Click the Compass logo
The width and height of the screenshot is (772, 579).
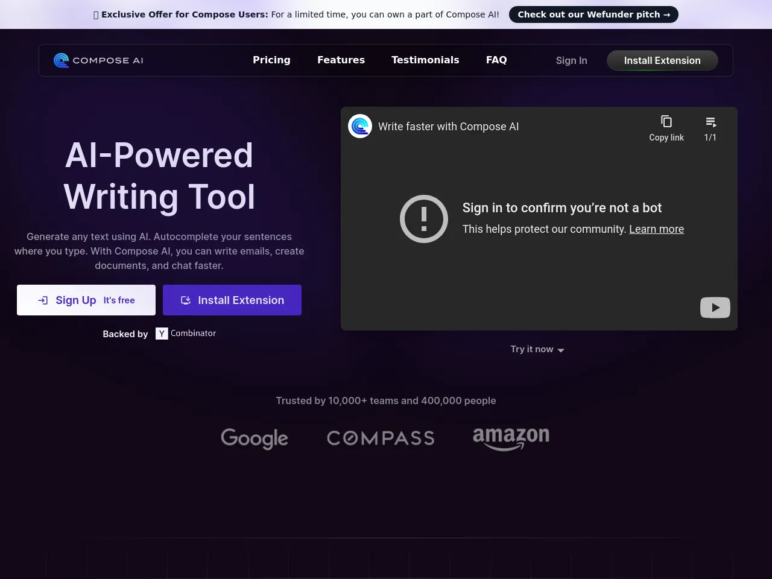[381, 438]
